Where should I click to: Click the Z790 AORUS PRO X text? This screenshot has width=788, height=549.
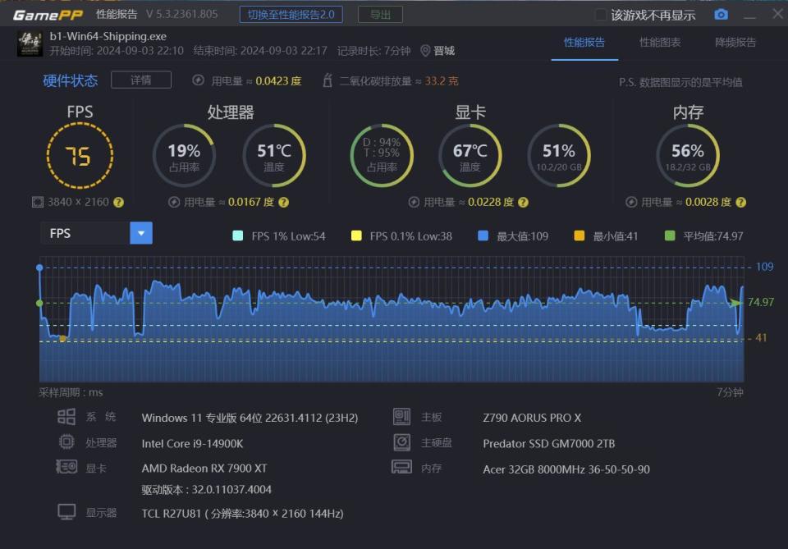[x=532, y=418]
